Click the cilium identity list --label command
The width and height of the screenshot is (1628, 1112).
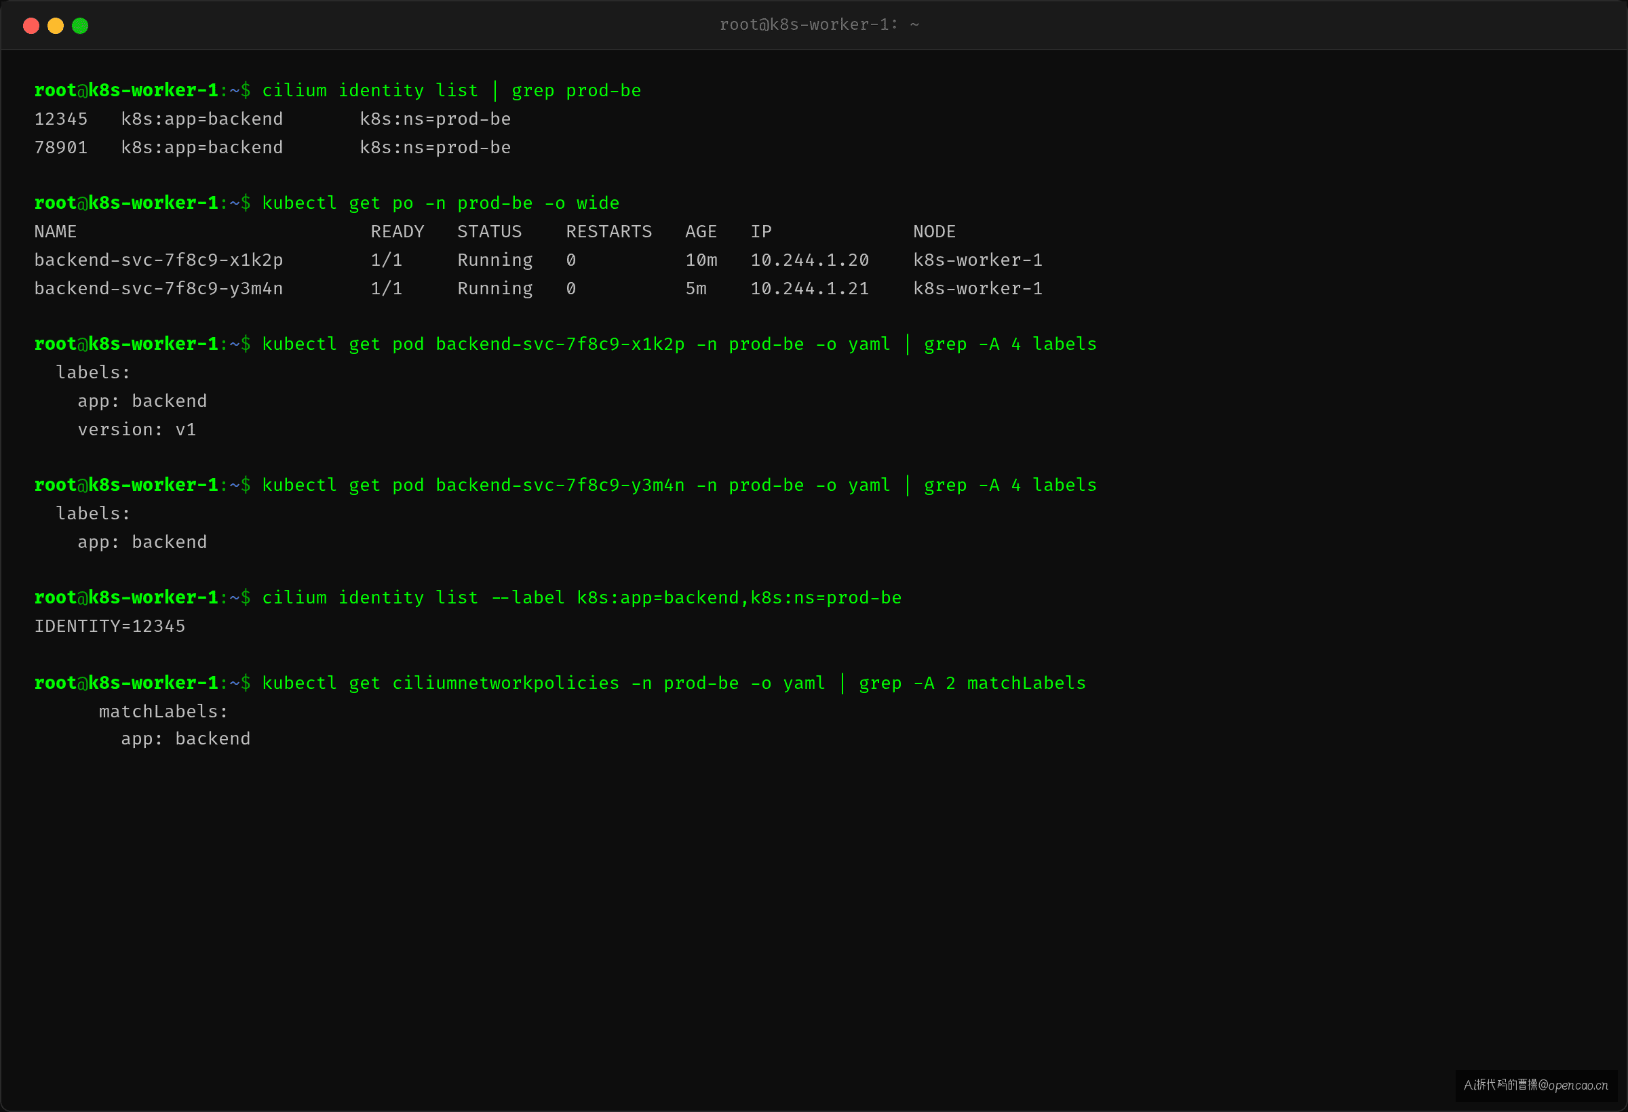(581, 598)
